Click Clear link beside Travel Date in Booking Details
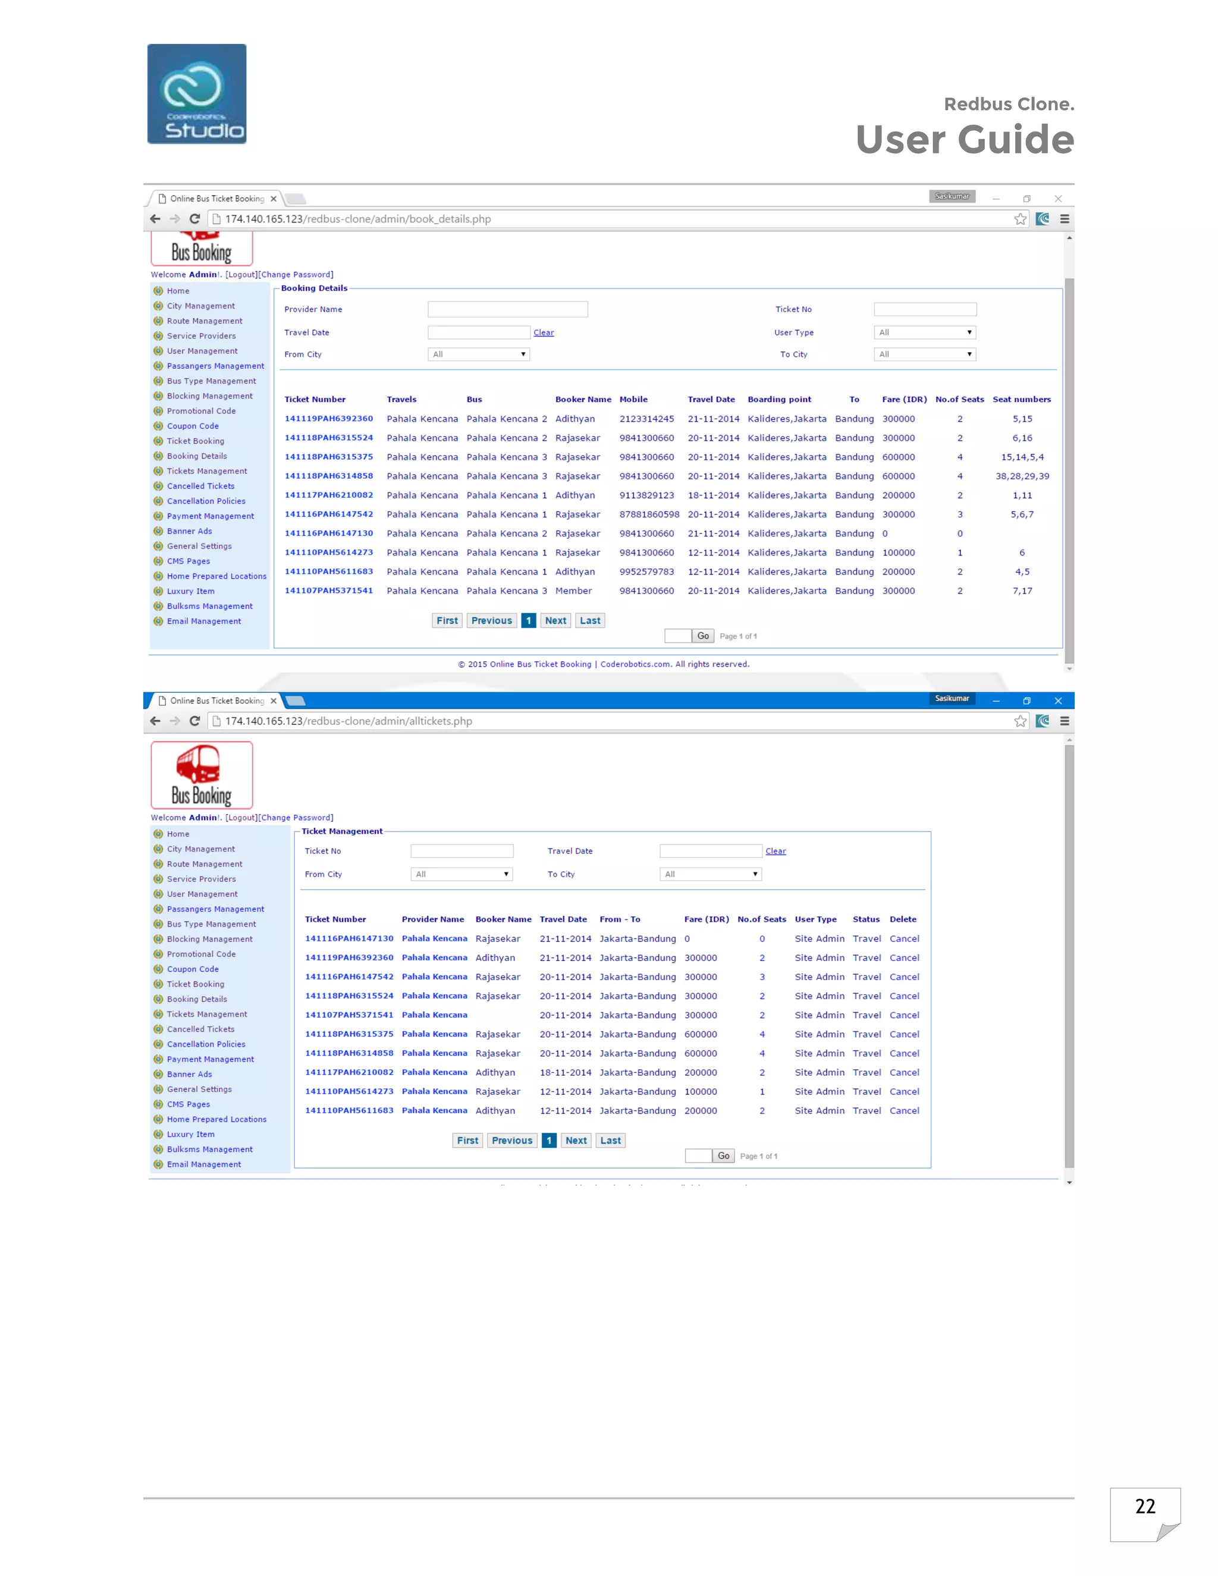The image size is (1218, 1576). (544, 332)
